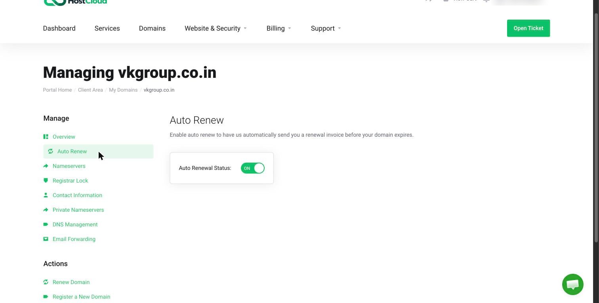Click the Private Nameservers arrow icon
599x303 pixels.
click(46, 210)
